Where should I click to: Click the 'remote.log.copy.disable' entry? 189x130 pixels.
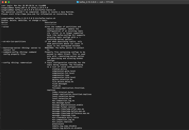click(64, 126)
